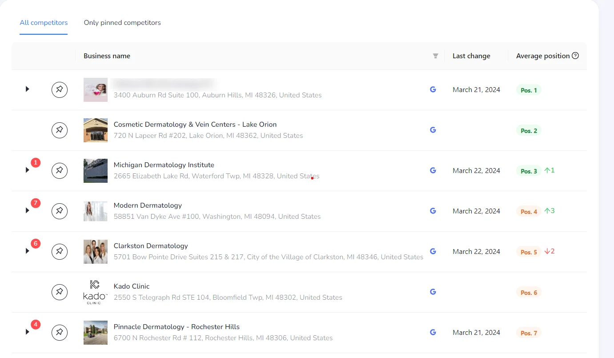Open Clarkston Dermatology business name
This screenshot has height=358, width=614.
(151, 246)
